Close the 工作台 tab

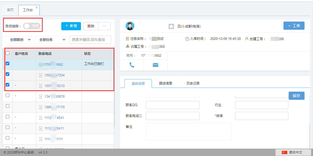(x=37, y=7)
